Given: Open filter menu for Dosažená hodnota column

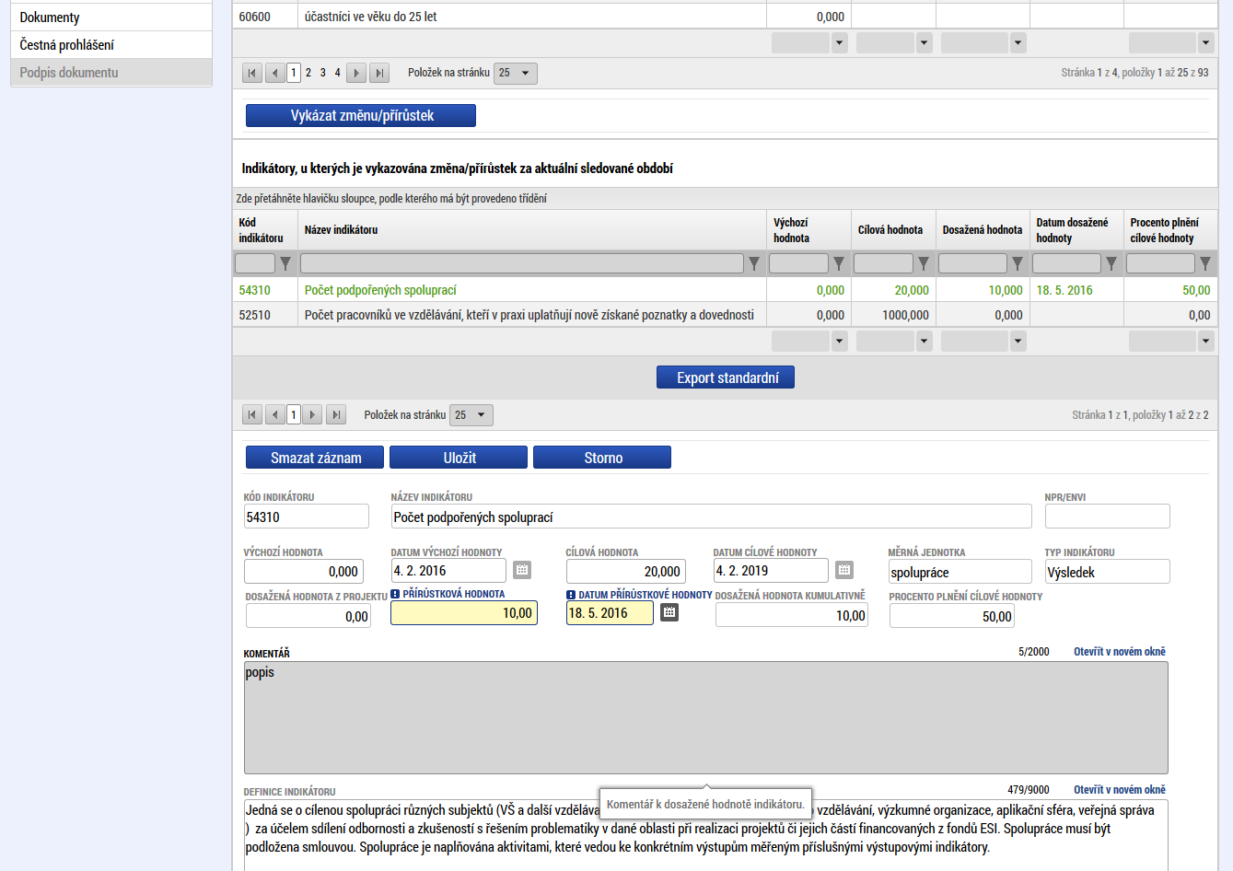Looking at the screenshot, I should [1018, 263].
